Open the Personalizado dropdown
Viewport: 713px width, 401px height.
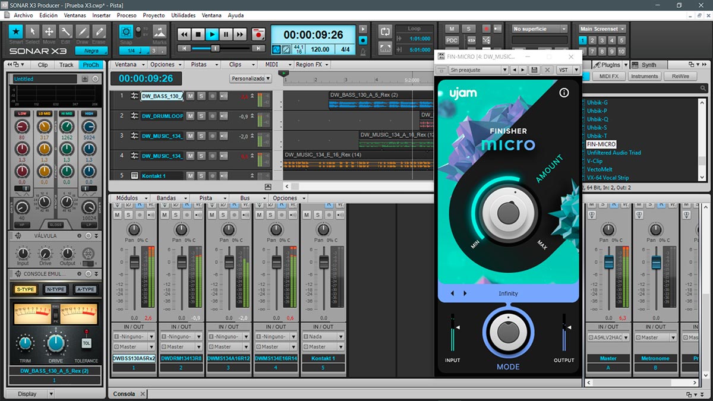tap(251, 78)
